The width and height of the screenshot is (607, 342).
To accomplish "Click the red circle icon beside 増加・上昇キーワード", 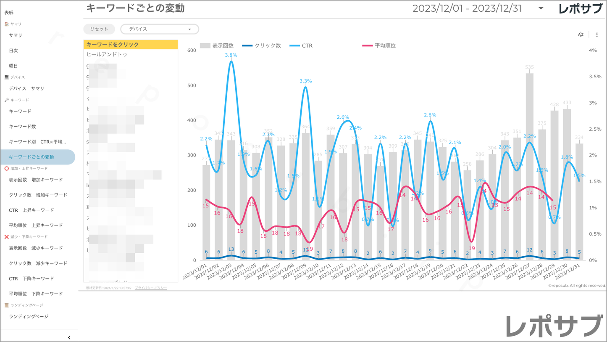I will tap(6, 168).
